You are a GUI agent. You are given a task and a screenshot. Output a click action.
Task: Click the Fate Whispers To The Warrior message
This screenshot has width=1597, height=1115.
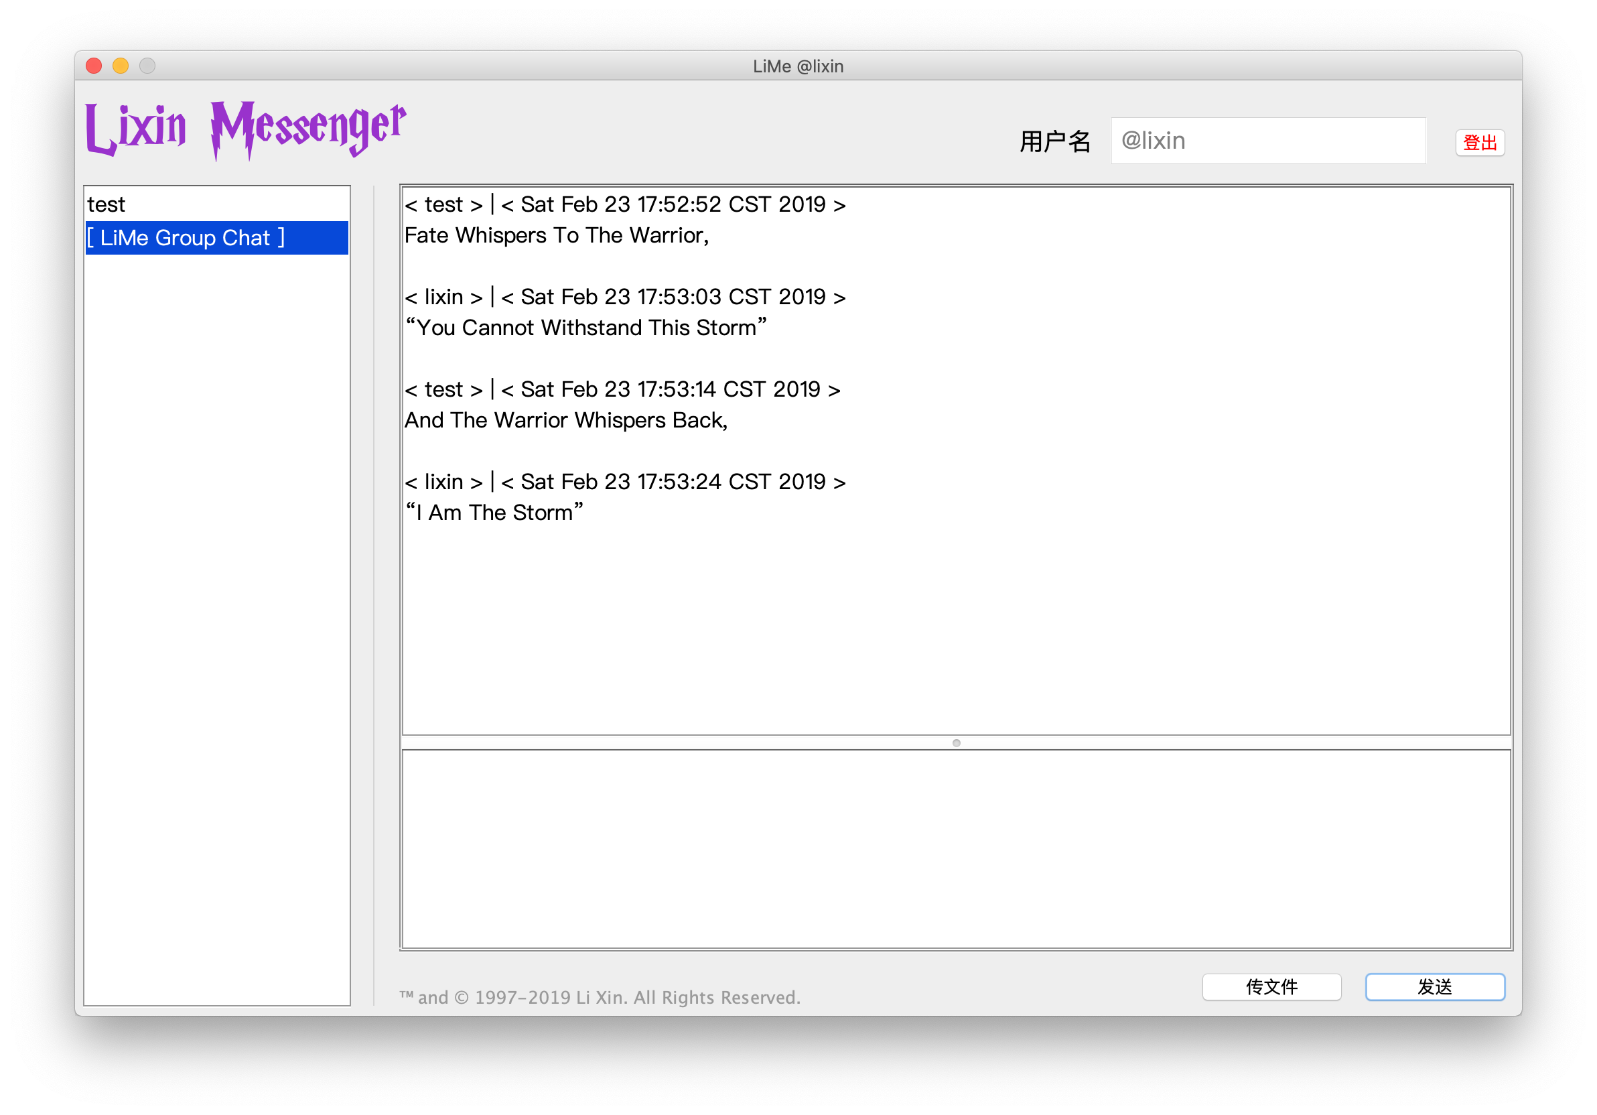coord(557,236)
